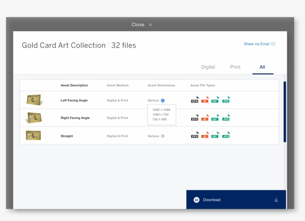This screenshot has width=305, height=221.
Task: Switch to the Digital tab
Action: pyautogui.click(x=208, y=67)
